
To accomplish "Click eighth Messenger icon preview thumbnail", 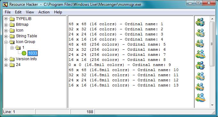I will [x=200, y=98].
